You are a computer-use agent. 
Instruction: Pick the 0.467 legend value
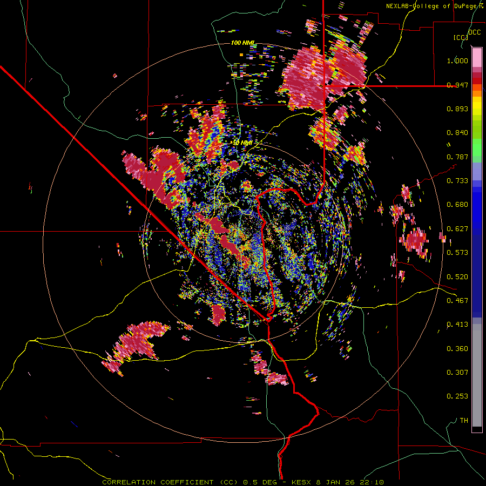click(457, 301)
